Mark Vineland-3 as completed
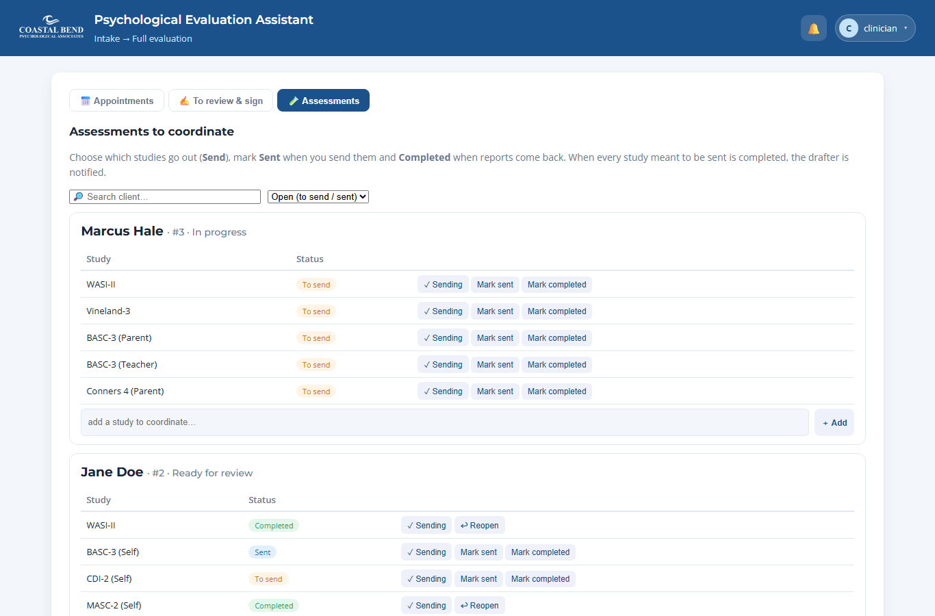This screenshot has height=616, width=935. (556, 311)
